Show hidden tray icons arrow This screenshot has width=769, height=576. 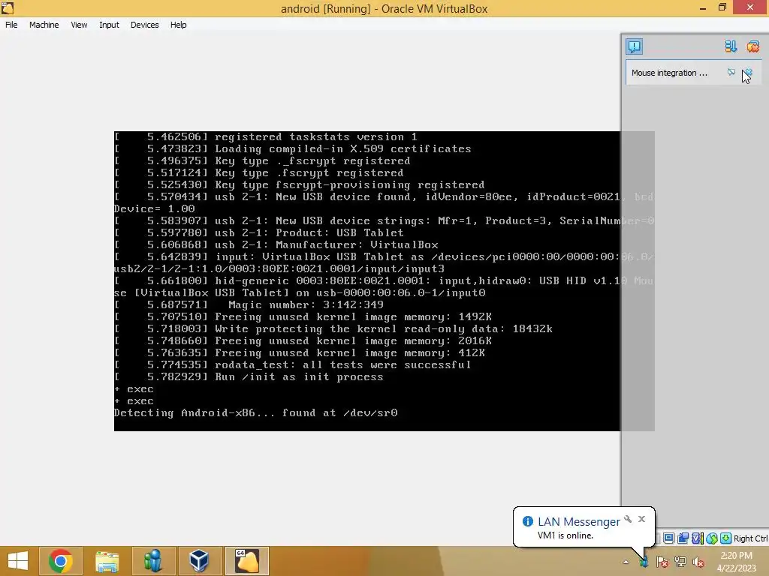coord(626,562)
